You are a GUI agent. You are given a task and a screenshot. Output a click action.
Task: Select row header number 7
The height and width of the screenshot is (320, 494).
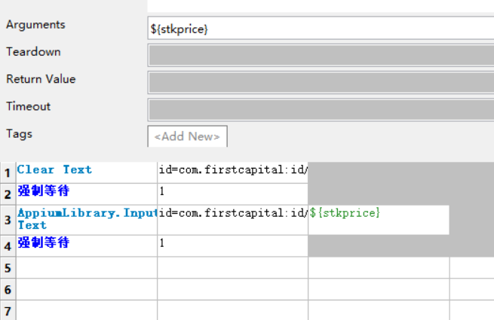8,310
